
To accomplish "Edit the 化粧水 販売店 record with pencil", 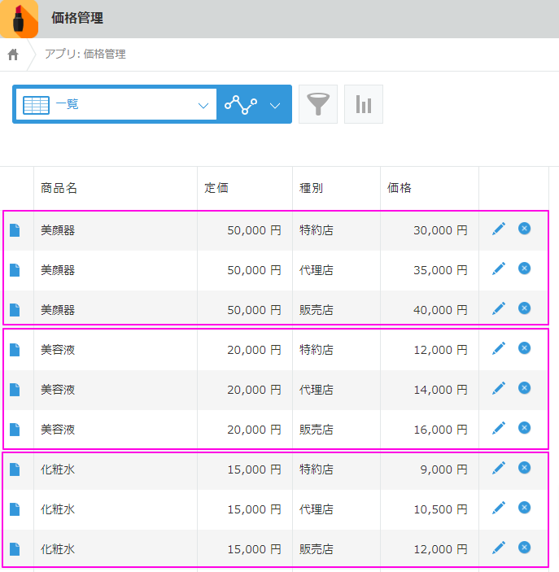I will coord(499,548).
